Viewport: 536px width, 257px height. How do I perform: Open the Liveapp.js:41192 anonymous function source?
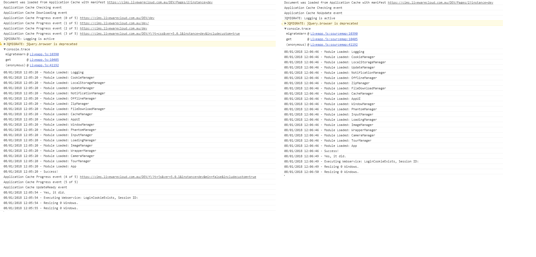tap(44, 65)
